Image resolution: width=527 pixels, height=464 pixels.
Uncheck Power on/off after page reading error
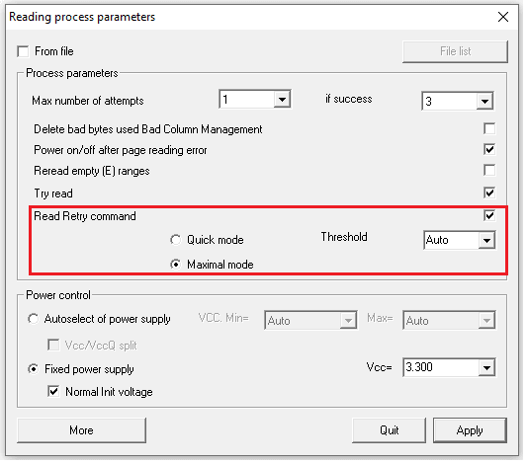489,150
